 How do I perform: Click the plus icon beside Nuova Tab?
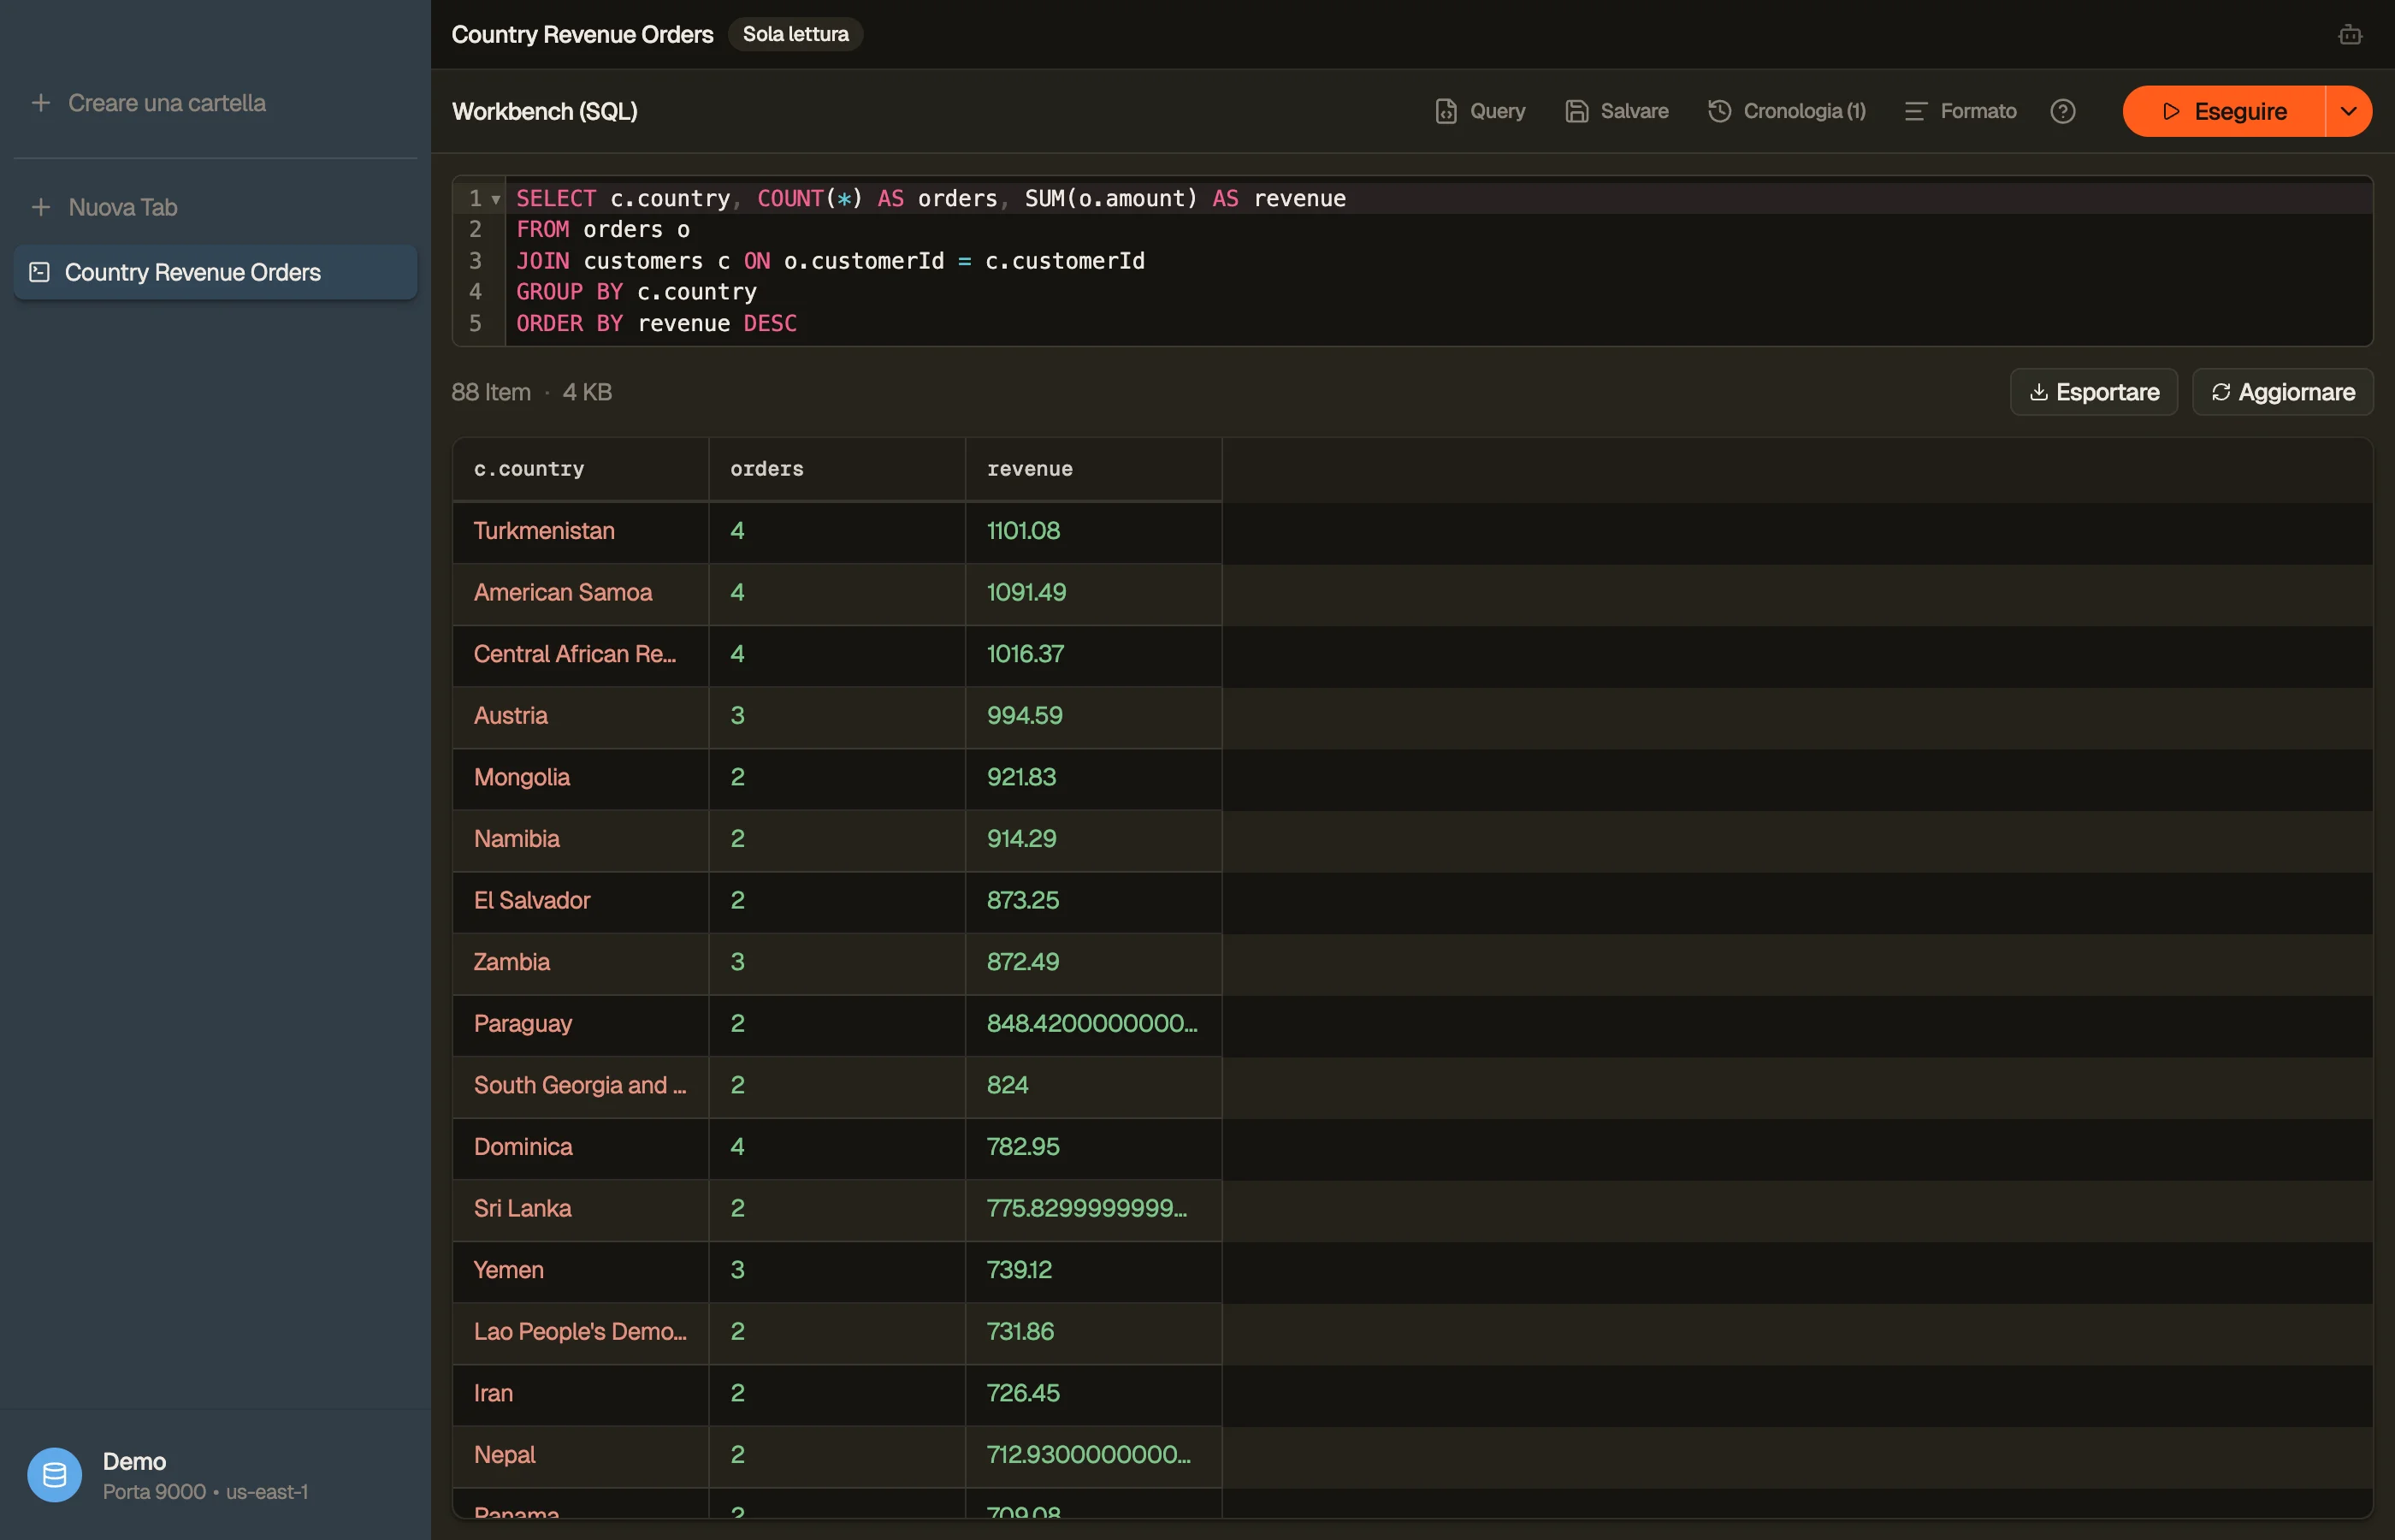(x=41, y=207)
